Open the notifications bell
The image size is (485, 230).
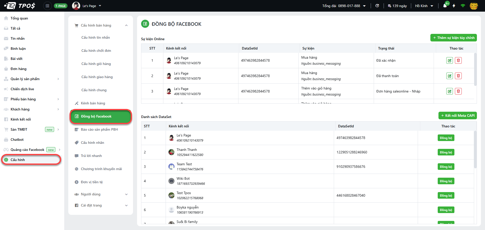(445, 6)
